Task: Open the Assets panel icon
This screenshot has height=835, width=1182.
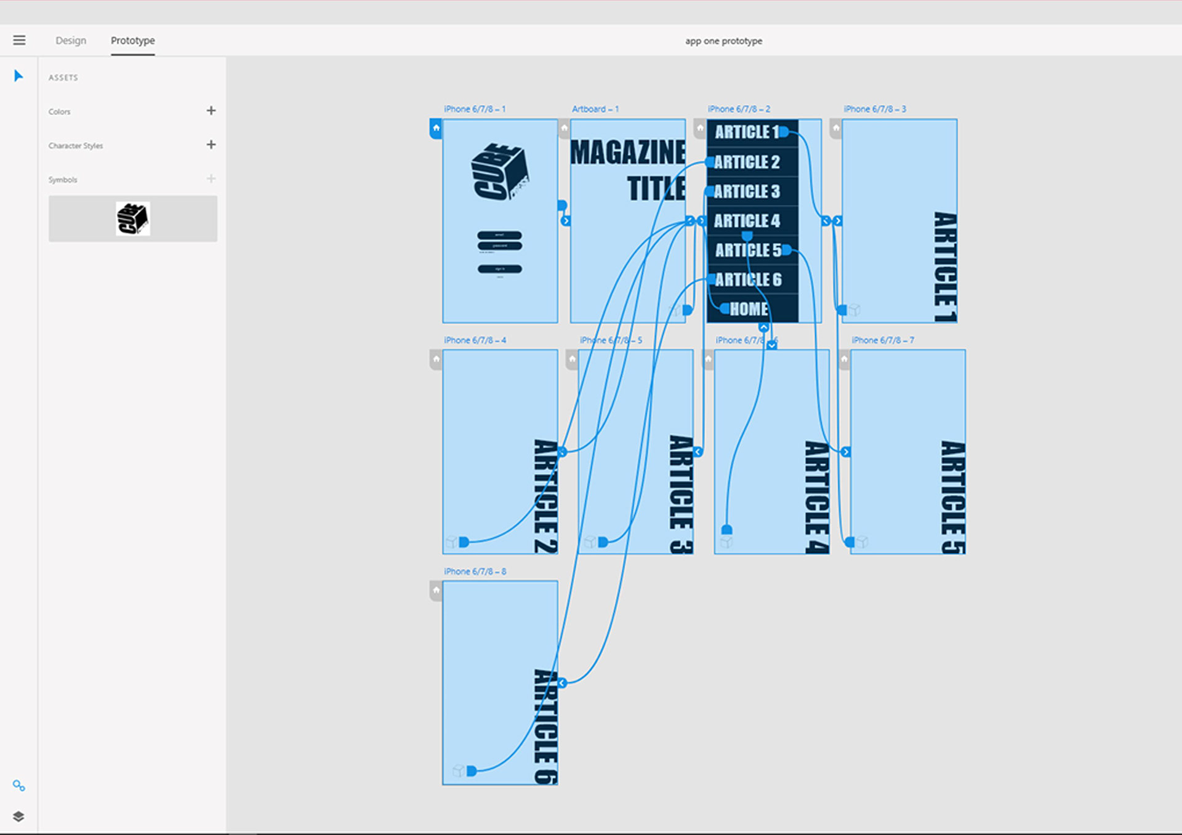Action: pyautogui.click(x=18, y=786)
